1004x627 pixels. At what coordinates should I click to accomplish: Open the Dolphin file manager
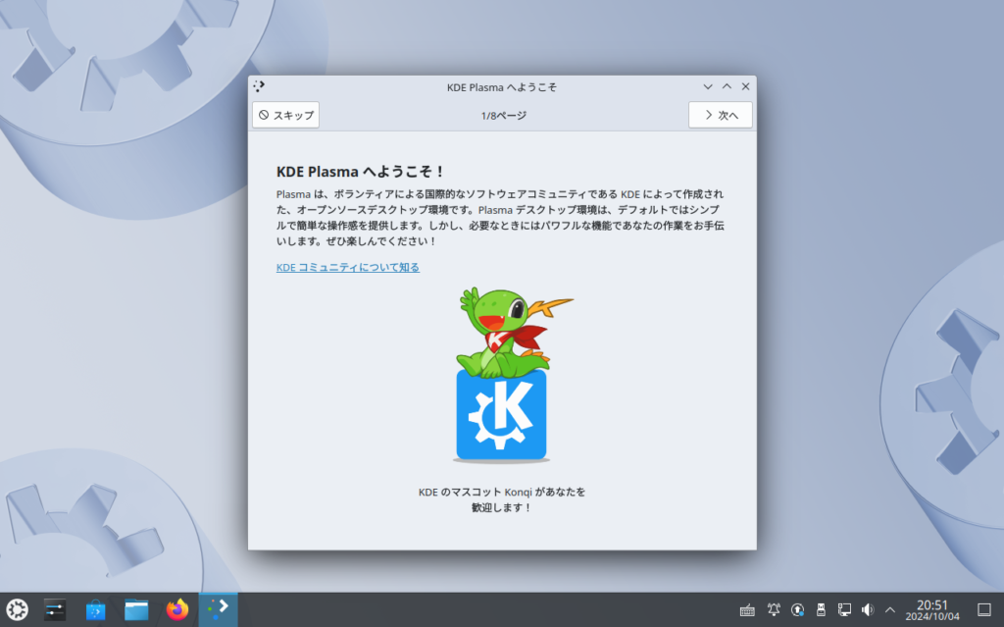[136, 609]
